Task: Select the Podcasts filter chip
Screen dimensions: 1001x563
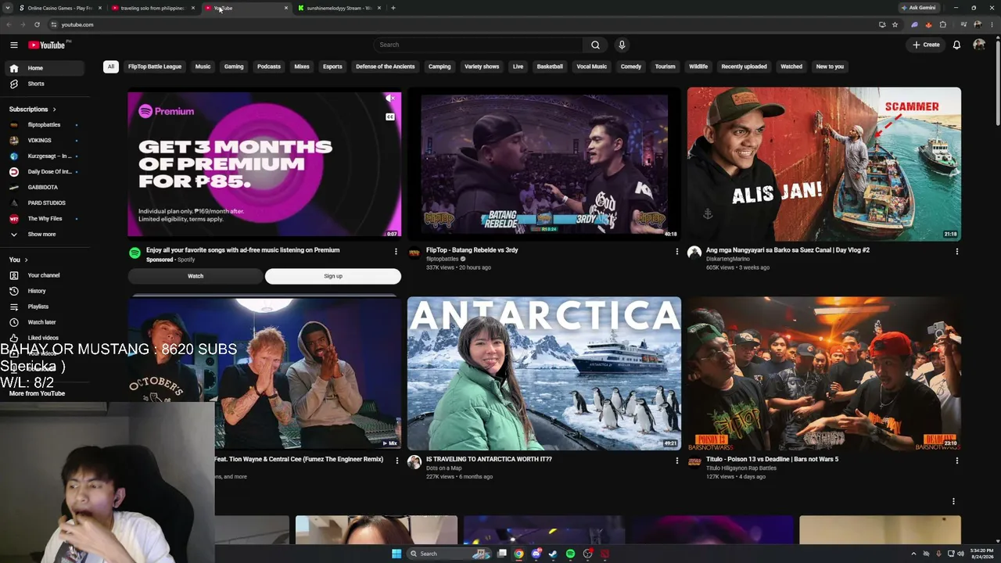Action: (x=269, y=66)
